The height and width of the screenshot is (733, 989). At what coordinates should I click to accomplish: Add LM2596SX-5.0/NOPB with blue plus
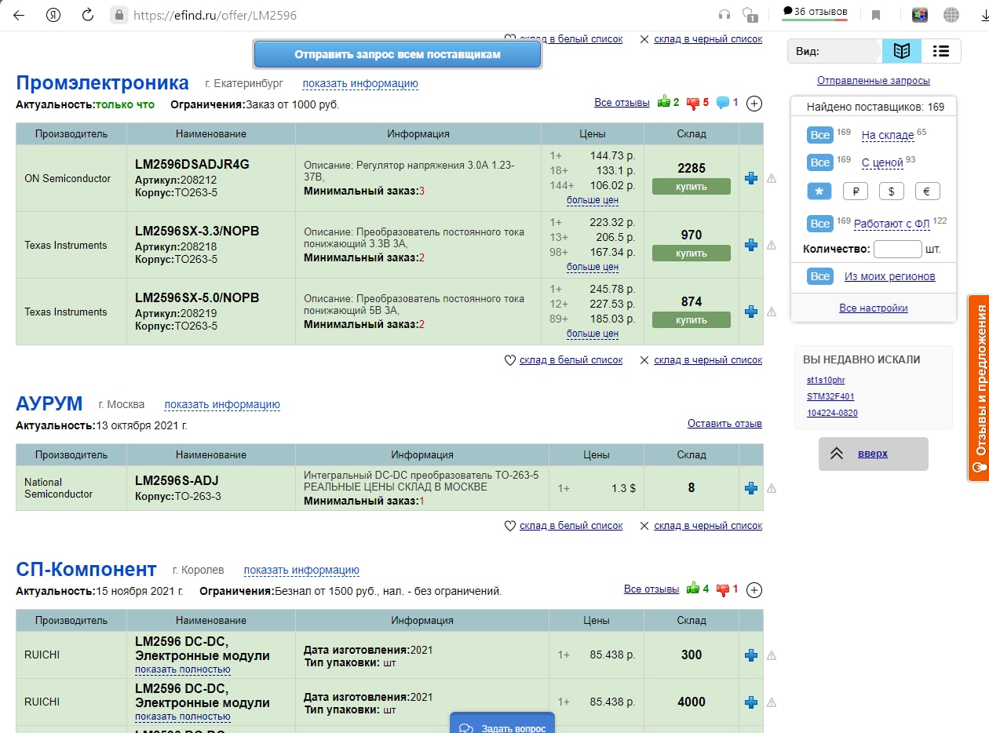coord(750,312)
